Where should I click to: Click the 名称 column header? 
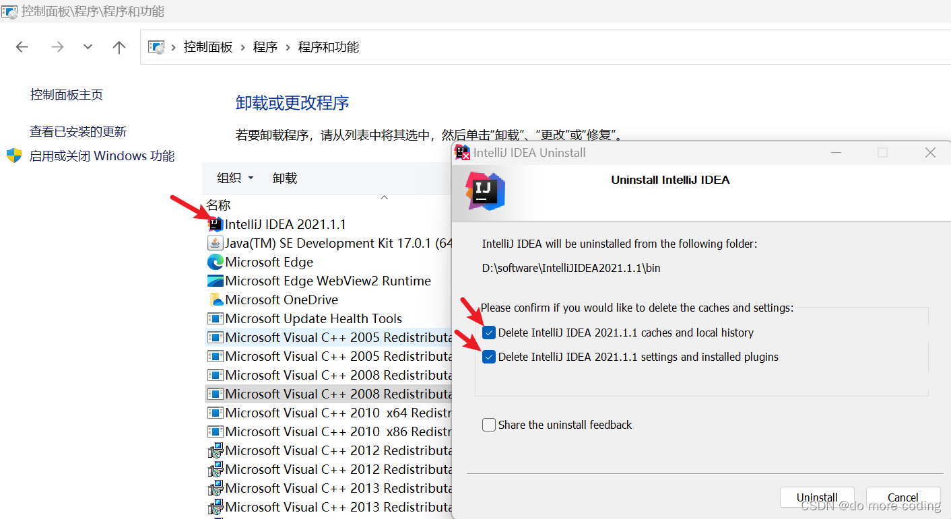click(x=218, y=205)
